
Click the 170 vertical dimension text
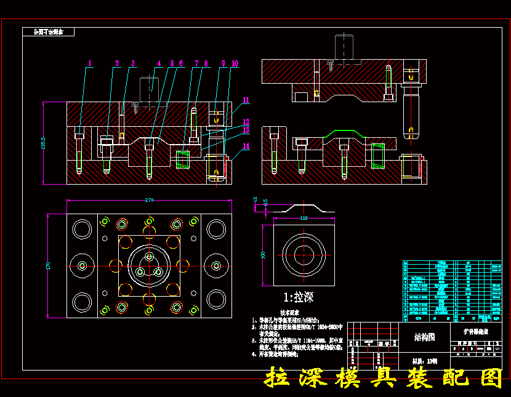(x=48, y=266)
